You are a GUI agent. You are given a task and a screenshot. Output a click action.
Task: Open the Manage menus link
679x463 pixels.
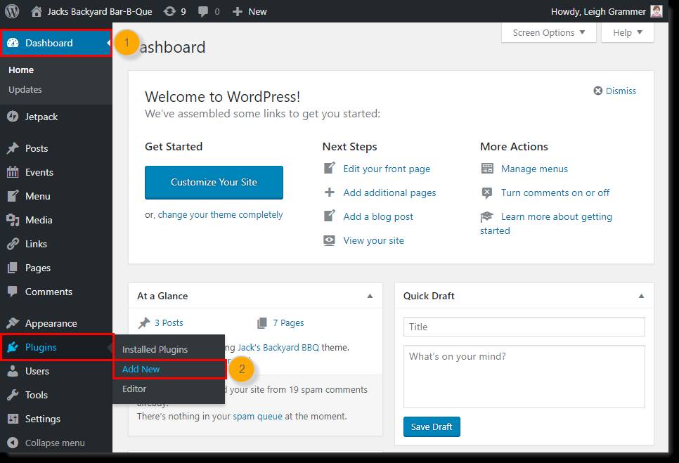click(534, 169)
